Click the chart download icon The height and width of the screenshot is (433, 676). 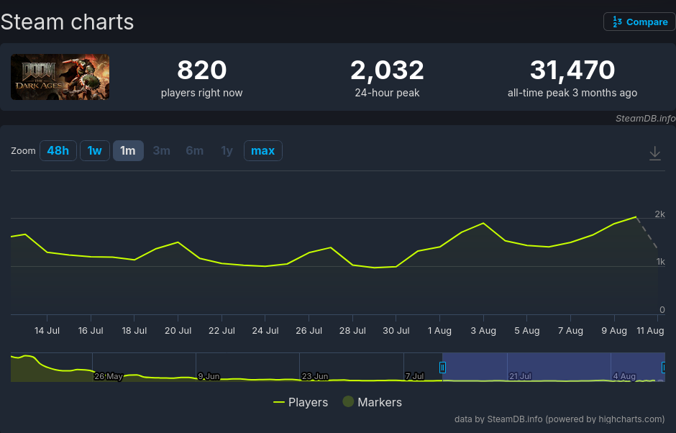pyautogui.click(x=655, y=153)
